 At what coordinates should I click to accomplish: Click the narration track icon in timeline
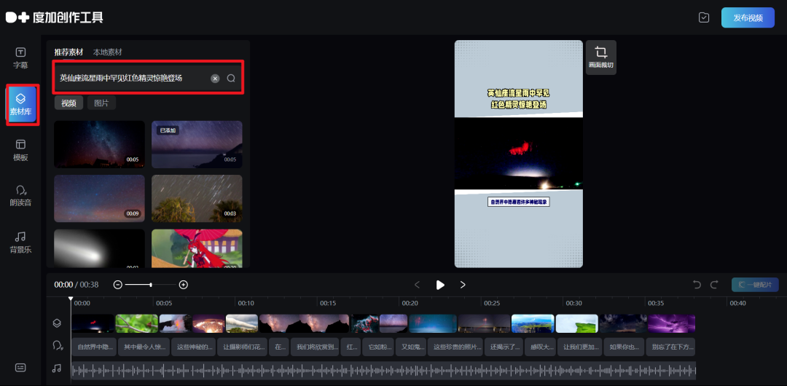click(58, 346)
